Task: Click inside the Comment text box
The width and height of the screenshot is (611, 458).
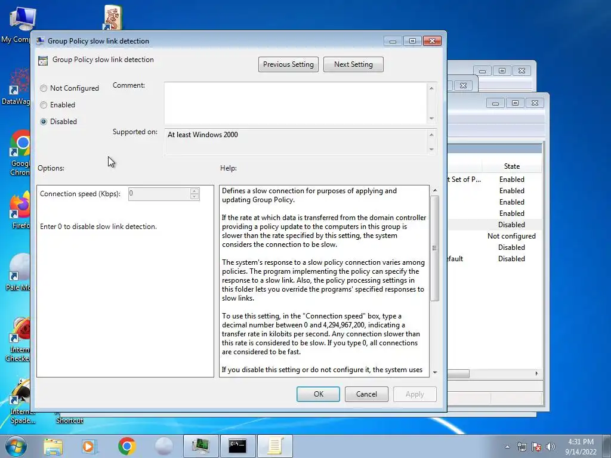Action: pos(295,103)
